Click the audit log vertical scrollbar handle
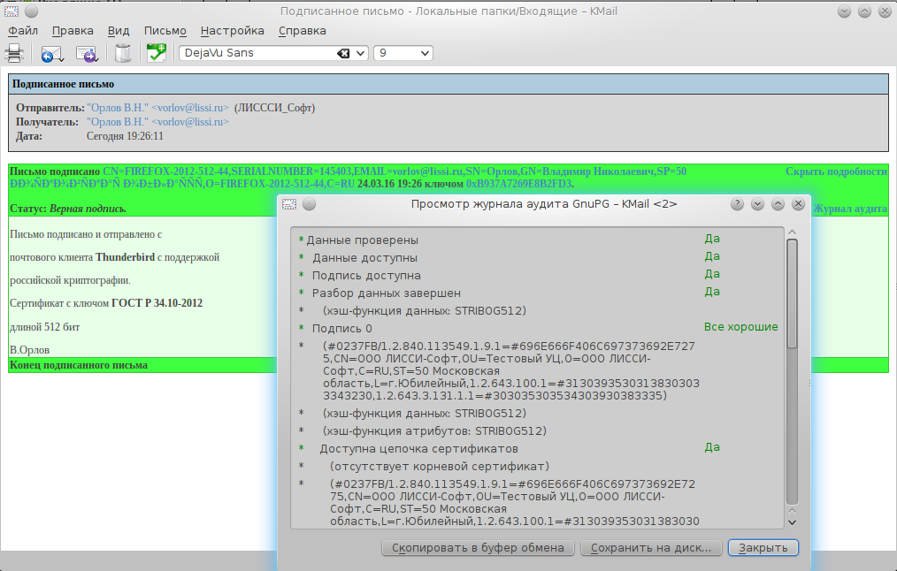 click(x=792, y=293)
